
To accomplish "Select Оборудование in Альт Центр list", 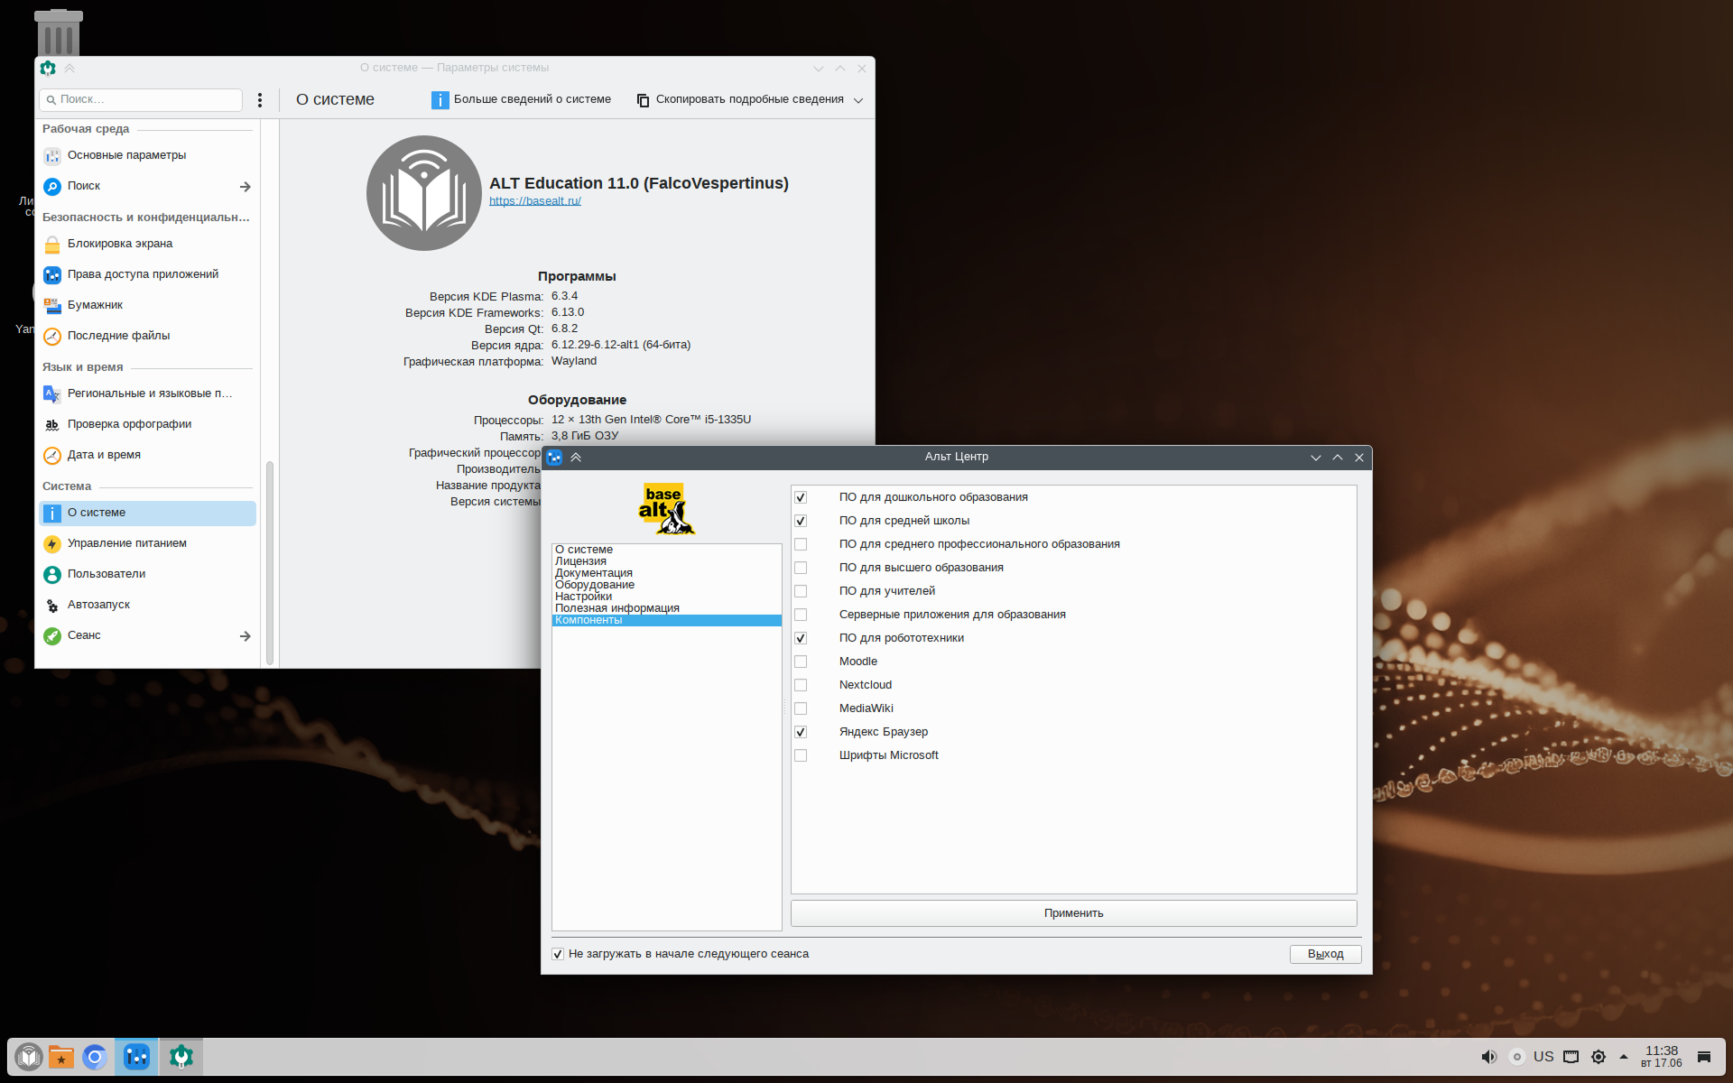I will 666,585.
